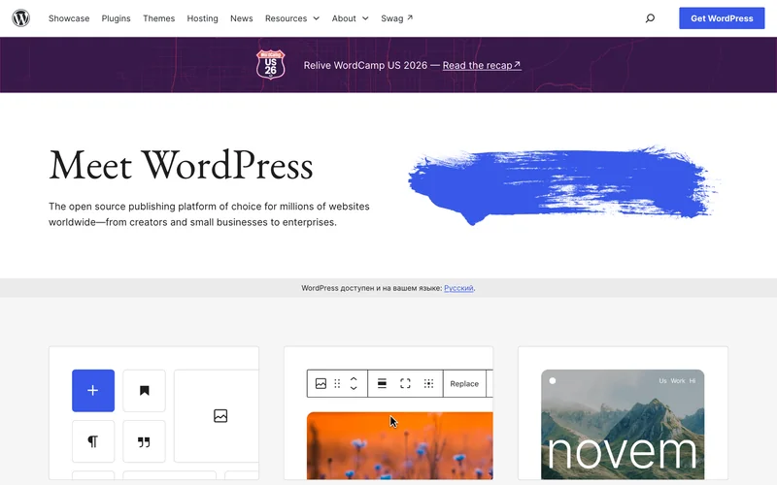
Task: Click the blue plus add-block button
Action: (x=93, y=391)
